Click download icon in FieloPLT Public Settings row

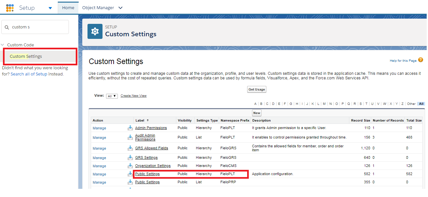(130, 174)
